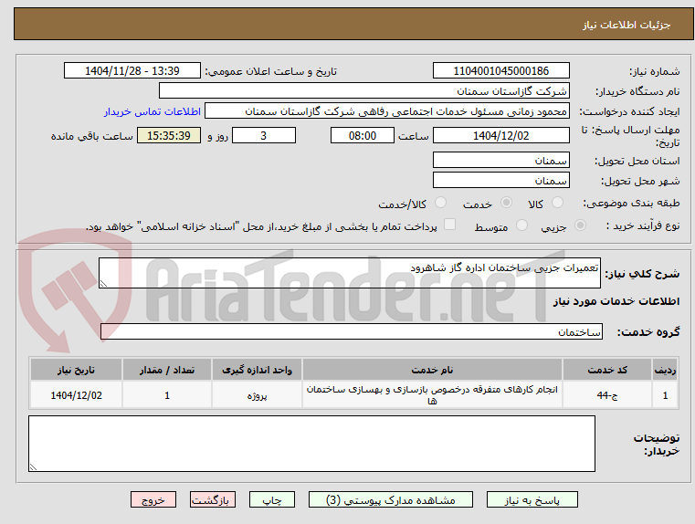The height and width of the screenshot is (524, 695).
Task: Click the quantity cell in table row 1
Action: point(167,395)
